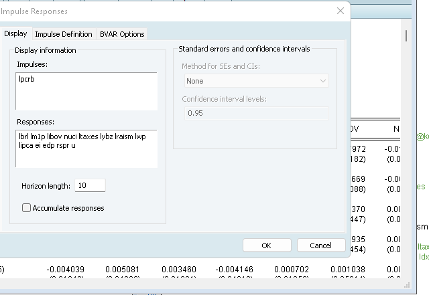The image size is (429, 295).
Task: Click the Impulses text box containing lpcrb
Action: pos(86,90)
